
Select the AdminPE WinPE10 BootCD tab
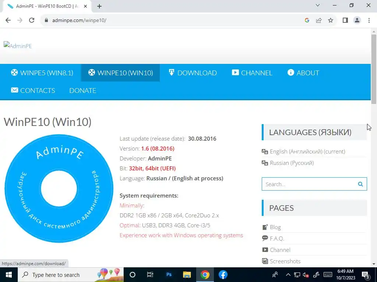click(x=47, y=6)
